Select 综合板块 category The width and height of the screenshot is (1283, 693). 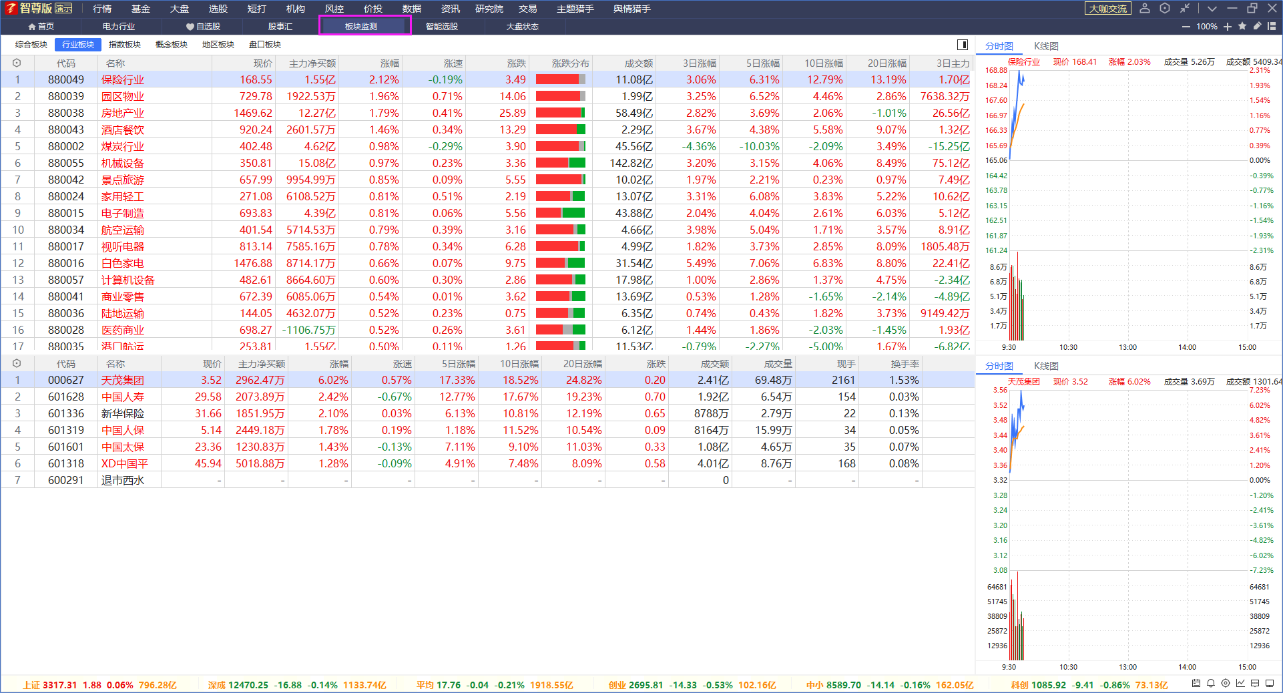point(31,45)
